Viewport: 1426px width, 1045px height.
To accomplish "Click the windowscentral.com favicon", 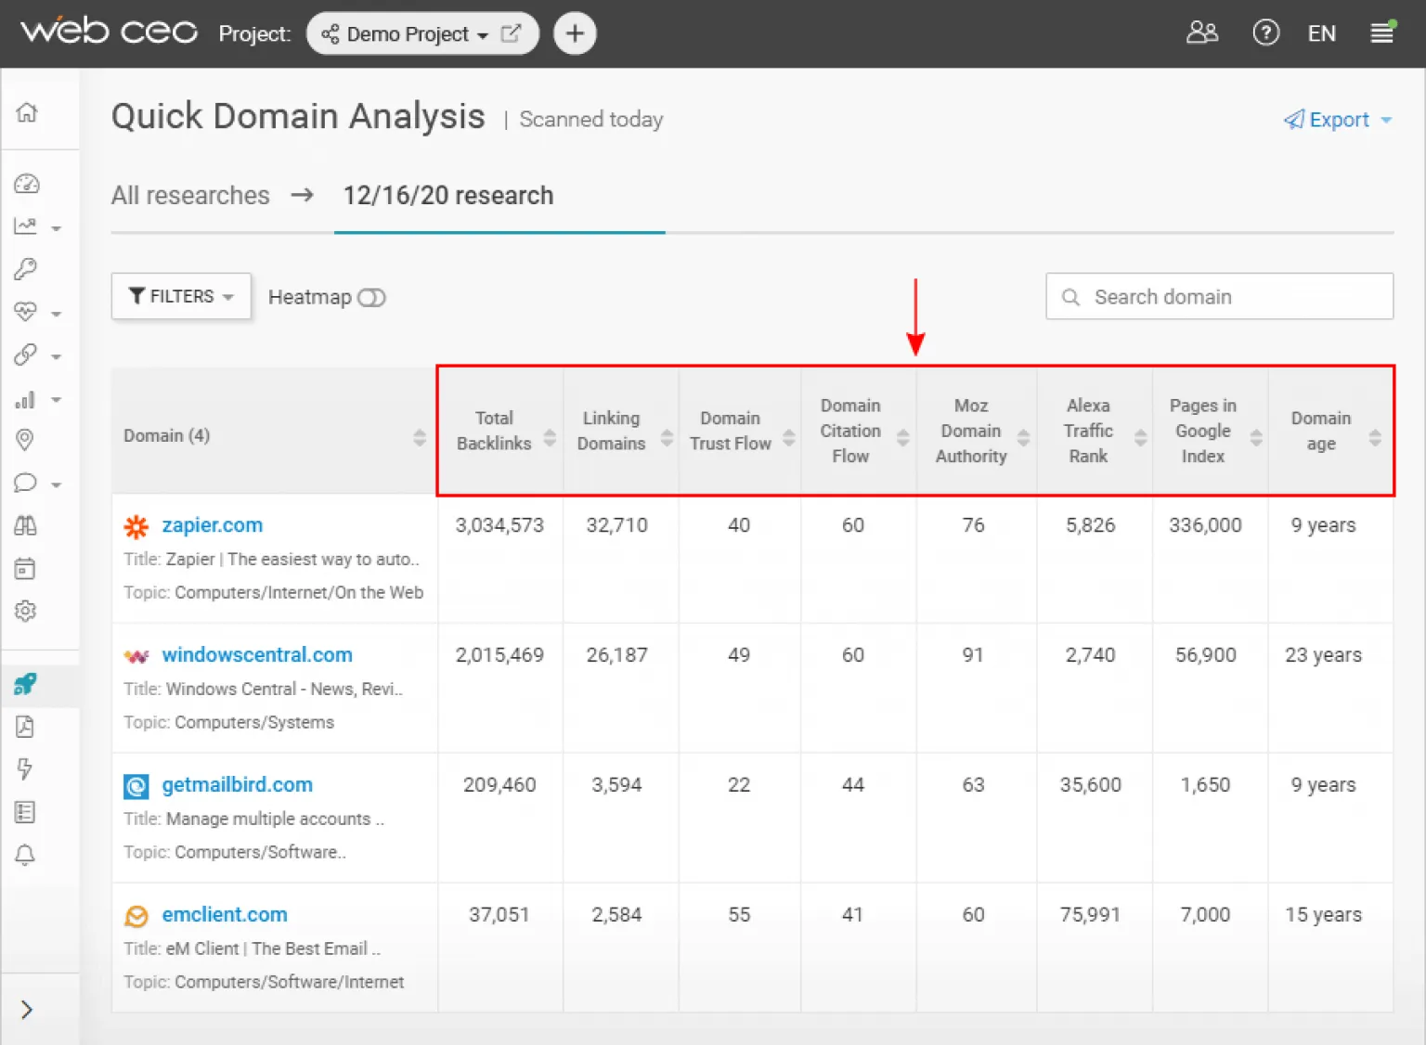I will (136, 657).
